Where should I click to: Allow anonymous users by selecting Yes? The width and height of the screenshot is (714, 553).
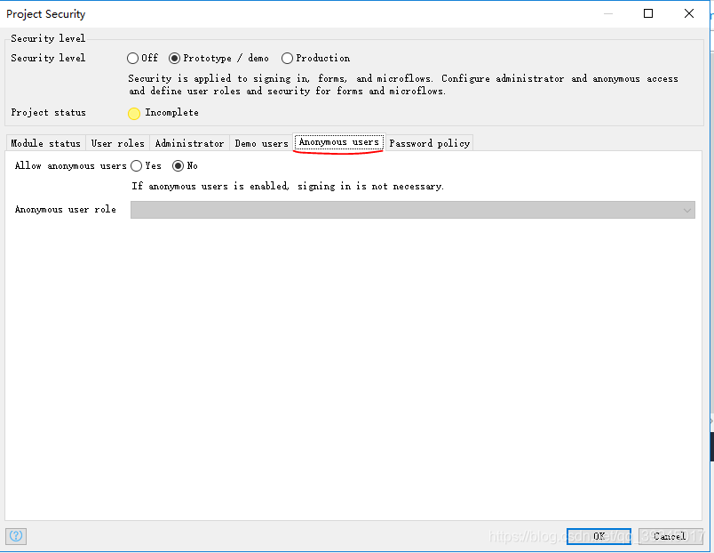[x=136, y=166]
